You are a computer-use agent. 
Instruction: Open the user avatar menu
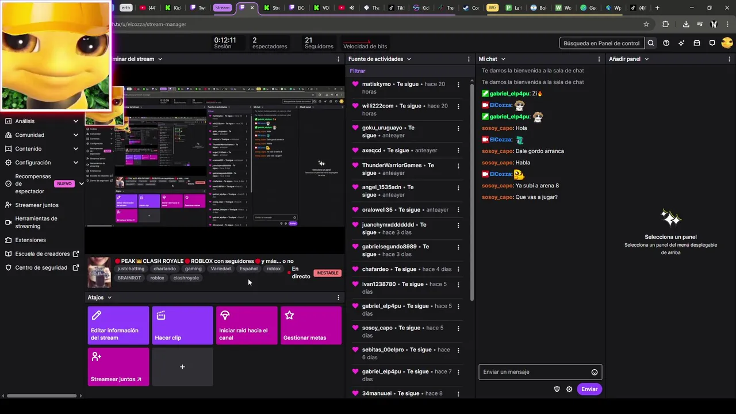click(727, 43)
